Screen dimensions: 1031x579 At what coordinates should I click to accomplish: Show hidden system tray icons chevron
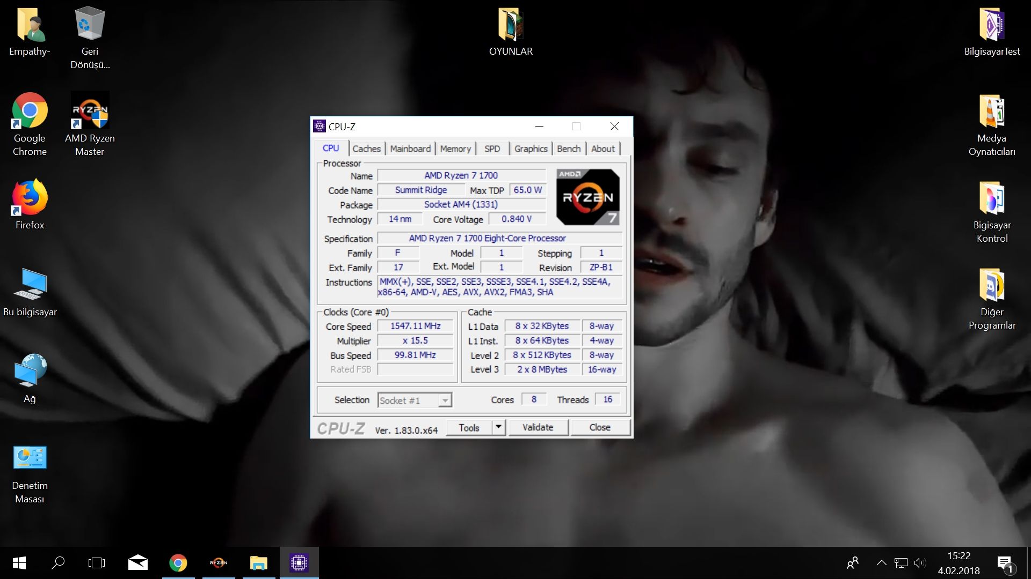tap(881, 562)
